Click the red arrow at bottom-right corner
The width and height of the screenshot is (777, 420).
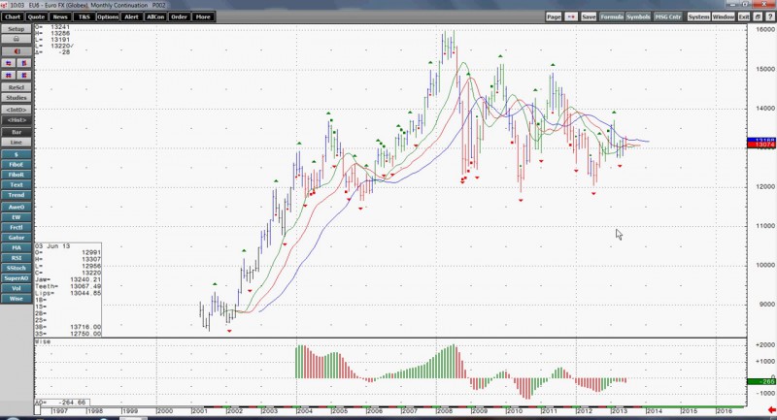tap(771, 410)
